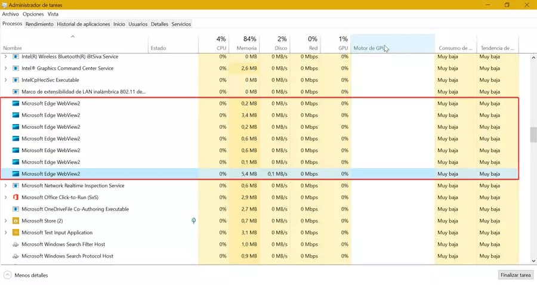Select the Microsoft Windows Search Protocol Host row
537x285 pixels.
[260, 256]
